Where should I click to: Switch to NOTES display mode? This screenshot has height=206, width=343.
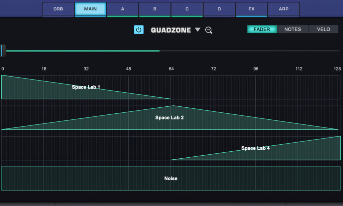[292, 29]
